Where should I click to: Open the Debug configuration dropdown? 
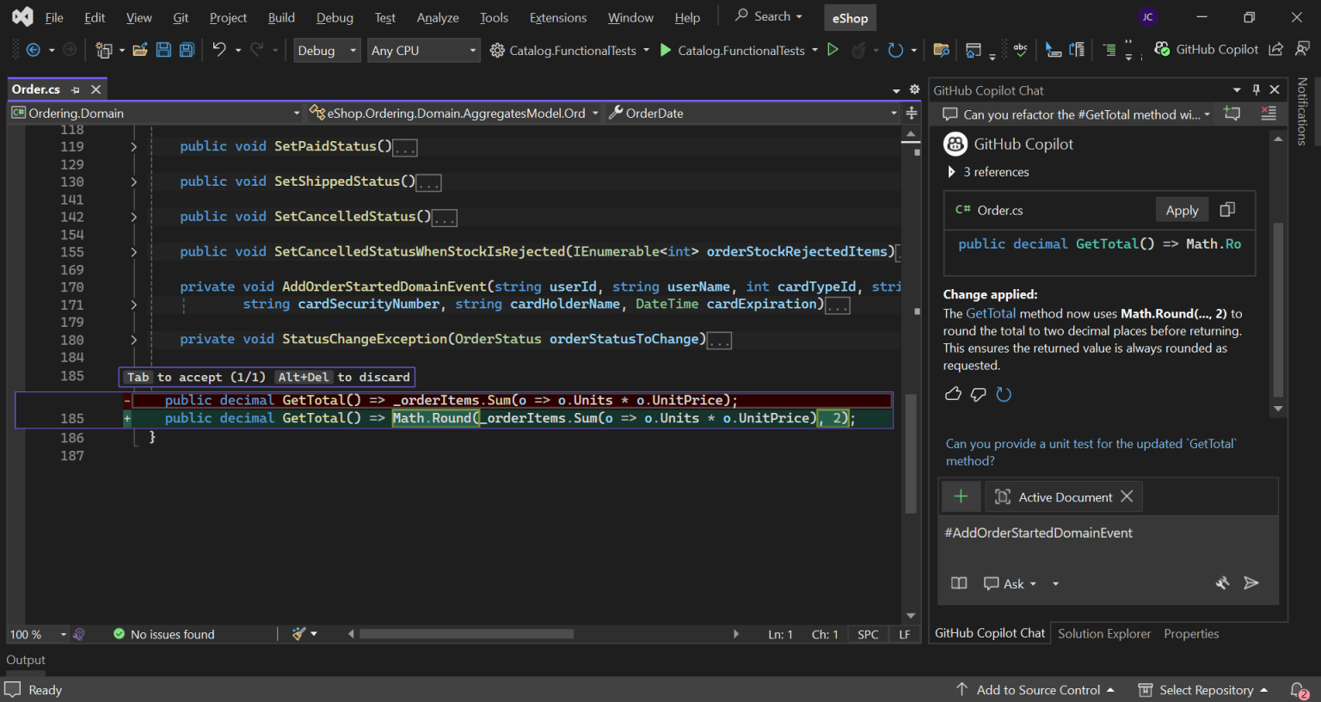(x=327, y=50)
